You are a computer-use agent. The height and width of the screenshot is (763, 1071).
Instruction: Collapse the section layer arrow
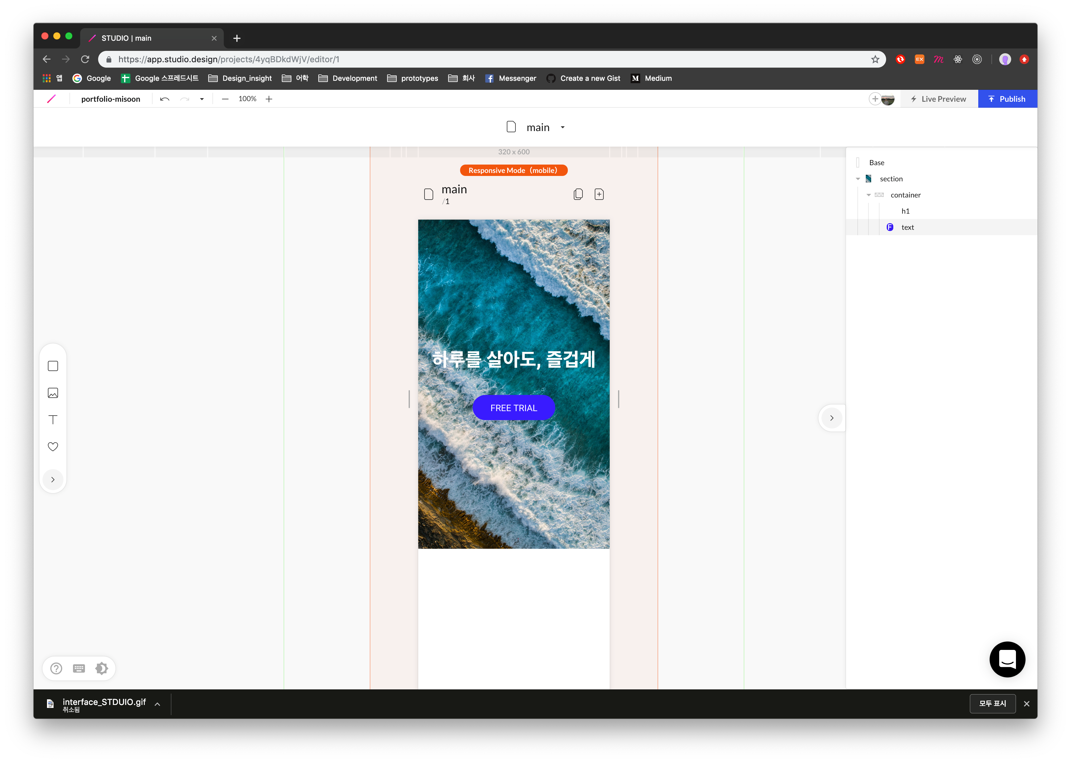(858, 179)
